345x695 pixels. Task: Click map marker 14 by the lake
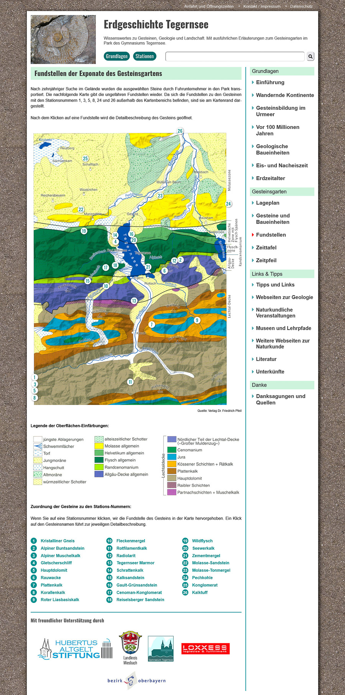coord(115,235)
